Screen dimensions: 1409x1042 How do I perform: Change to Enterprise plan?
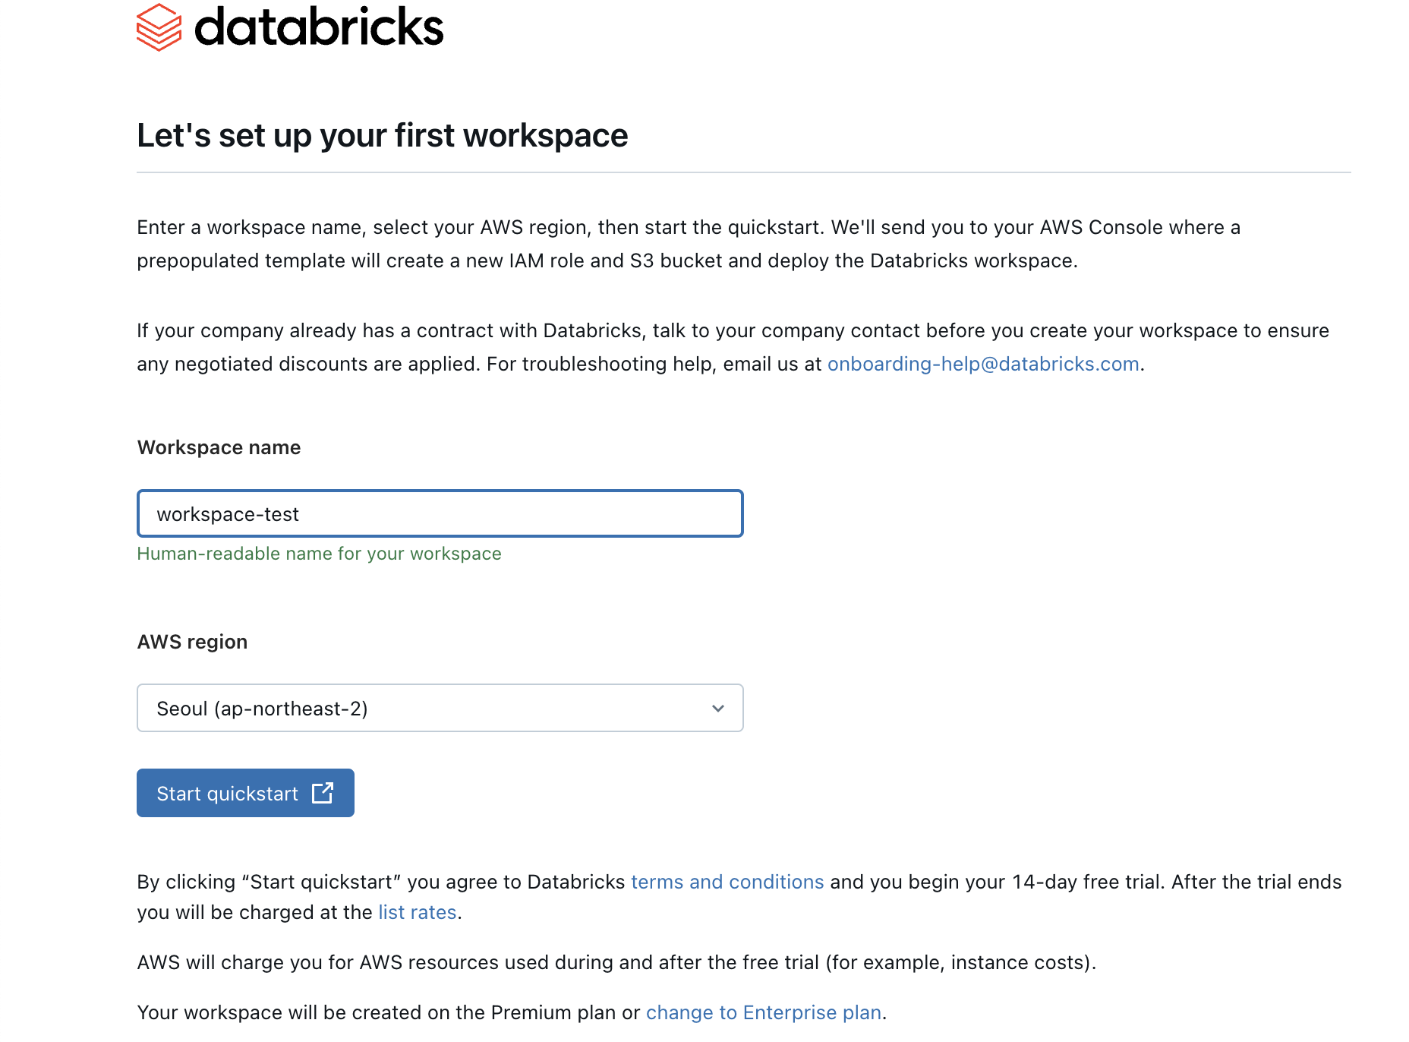pos(762,1012)
